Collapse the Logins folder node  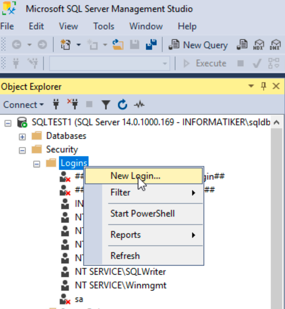pos(37,164)
